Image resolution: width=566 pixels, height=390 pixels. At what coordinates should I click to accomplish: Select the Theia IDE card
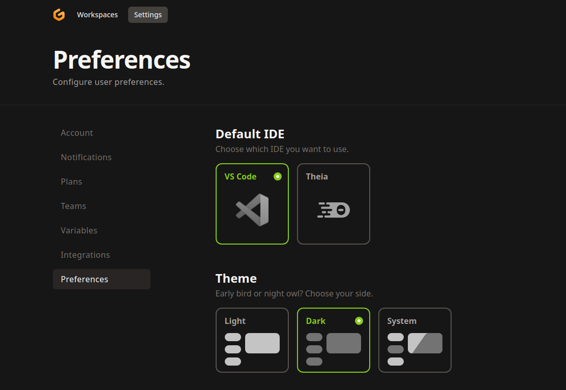(334, 204)
